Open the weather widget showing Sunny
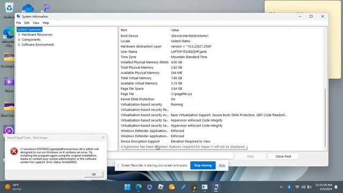Image resolution: width=343 pixels, height=193 pixels. click(13, 187)
